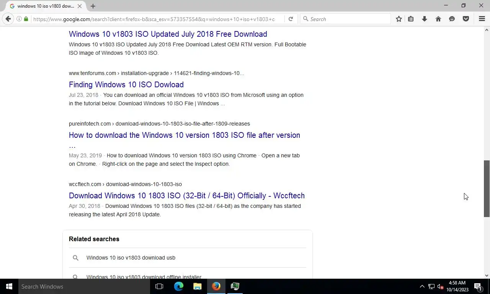
Task: Click the magnifier icon beside 'download usb' search
Action: (x=75, y=258)
